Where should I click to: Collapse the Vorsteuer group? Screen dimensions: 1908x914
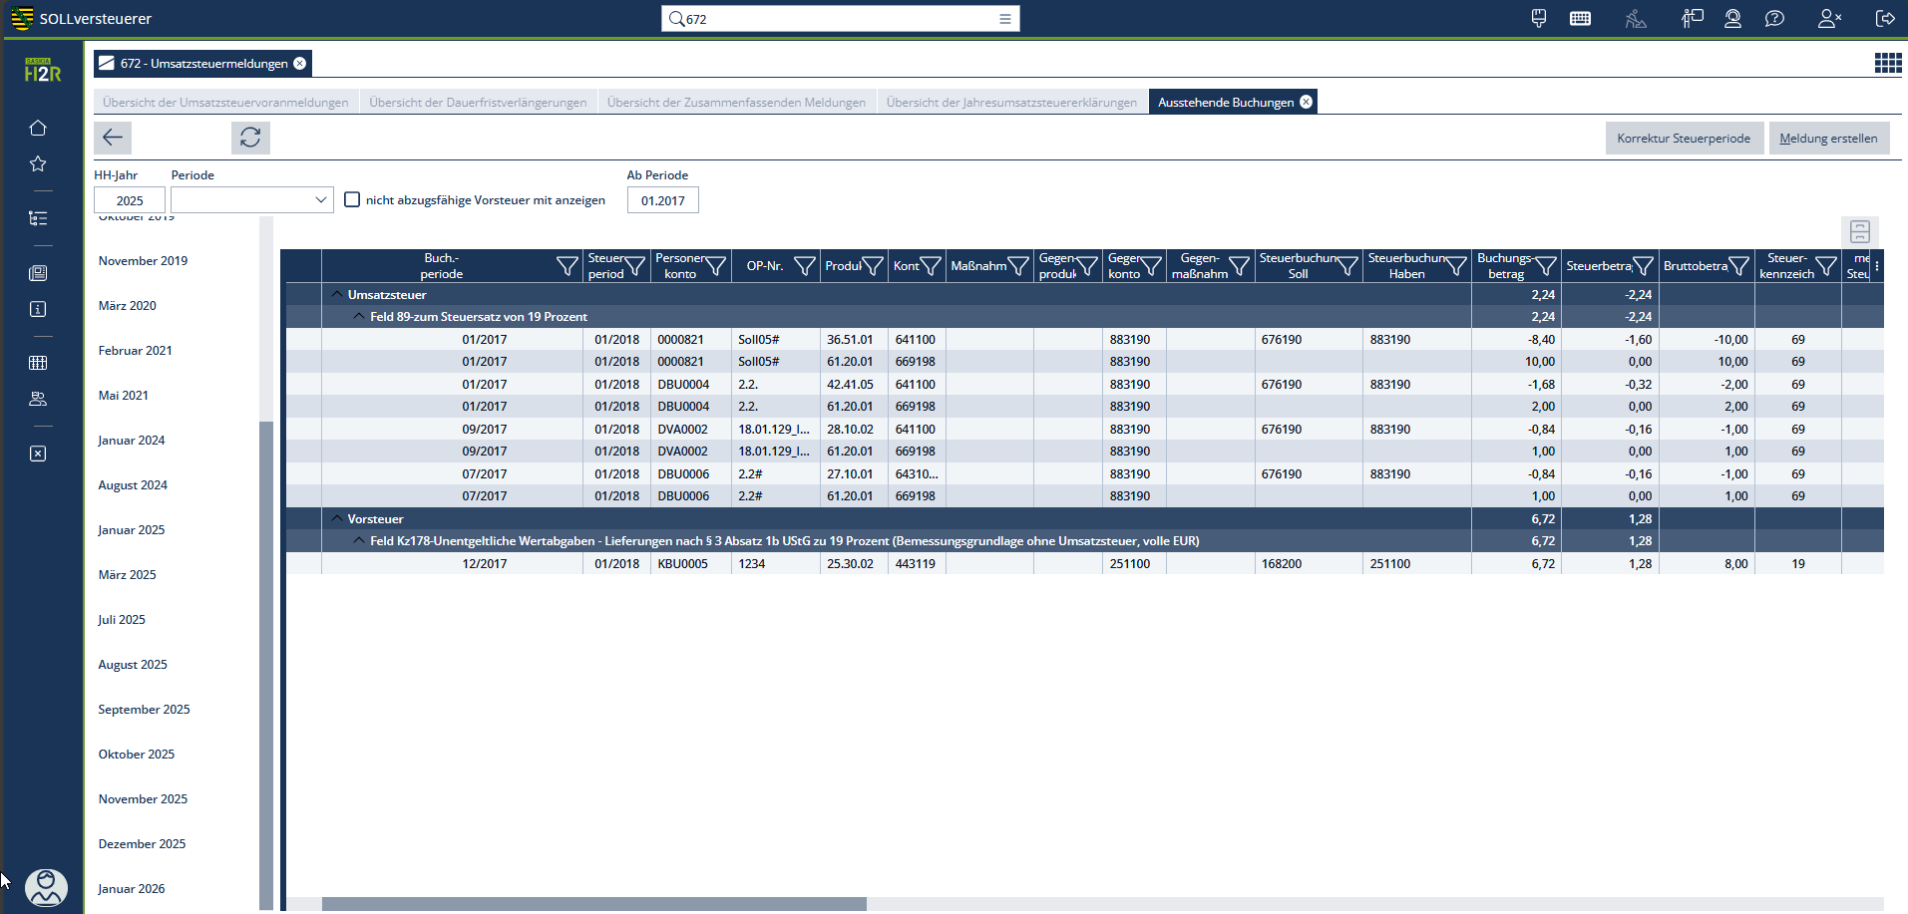(x=337, y=519)
